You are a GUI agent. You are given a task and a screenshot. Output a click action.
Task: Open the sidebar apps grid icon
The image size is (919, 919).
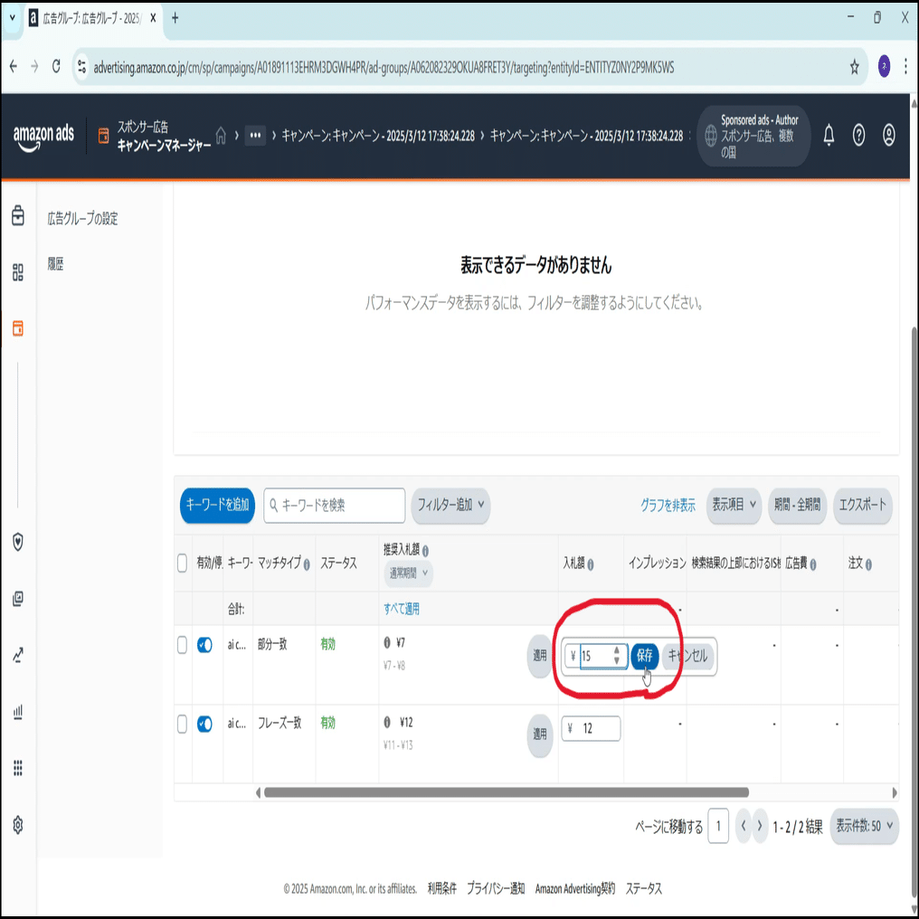18,768
